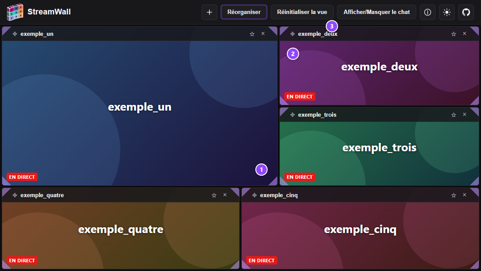Click exemple_quatre header title text
The height and width of the screenshot is (271, 481).
[42, 195]
